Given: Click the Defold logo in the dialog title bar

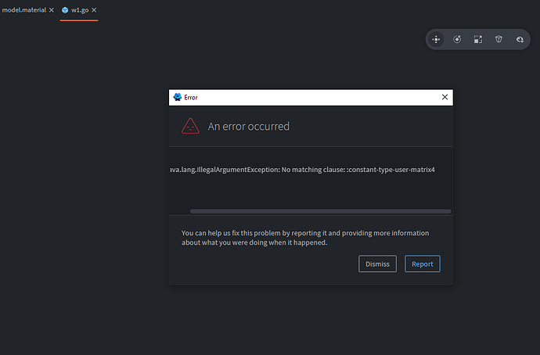Looking at the screenshot, I should [x=177, y=98].
